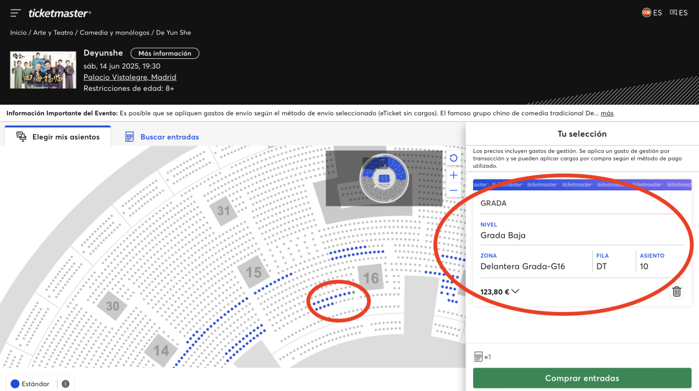This screenshot has height=391, width=699.
Task: Open the hamburger menu
Action: click(16, 13)
